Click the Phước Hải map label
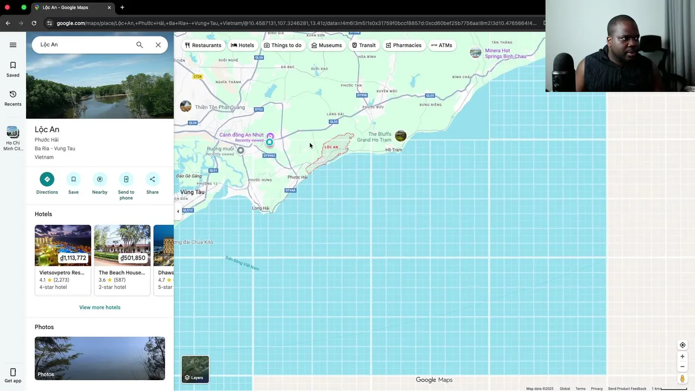This screenshot has width=695, height=391. point(298,177)
